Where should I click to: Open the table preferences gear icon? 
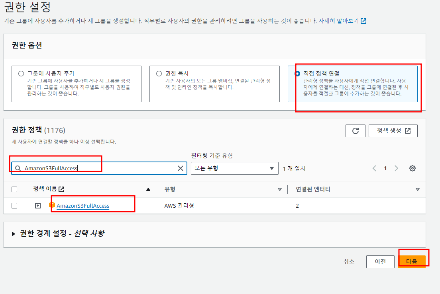pyautogui.click(x=412, y=168)
